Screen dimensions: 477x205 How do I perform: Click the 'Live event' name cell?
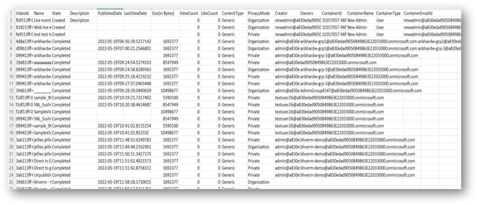click(42, 20)
